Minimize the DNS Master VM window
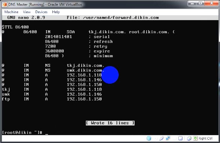220x143 pixels. (x=192, y=3)
